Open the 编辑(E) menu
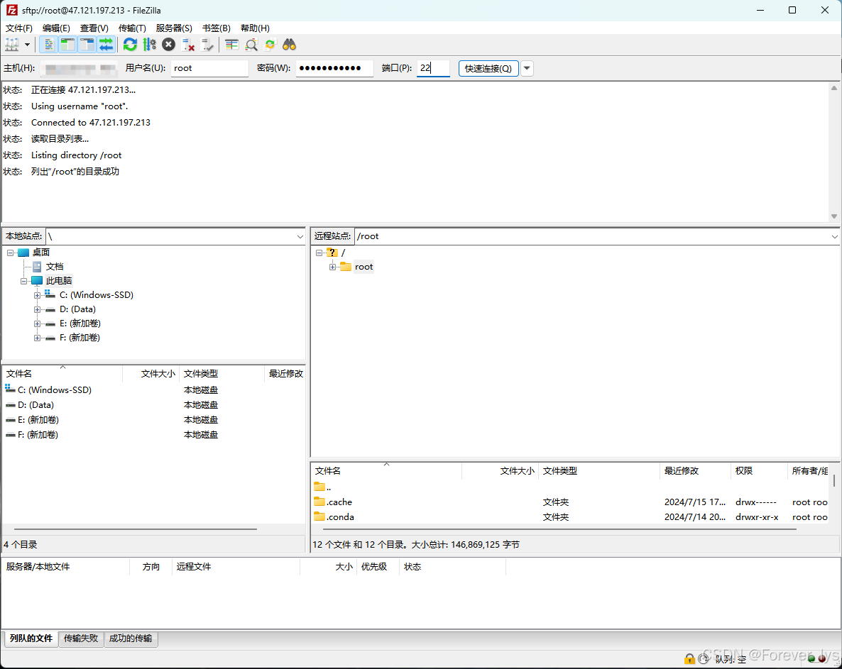The height and width of the screenshot is (669, 842). click(x=56, y=28)
